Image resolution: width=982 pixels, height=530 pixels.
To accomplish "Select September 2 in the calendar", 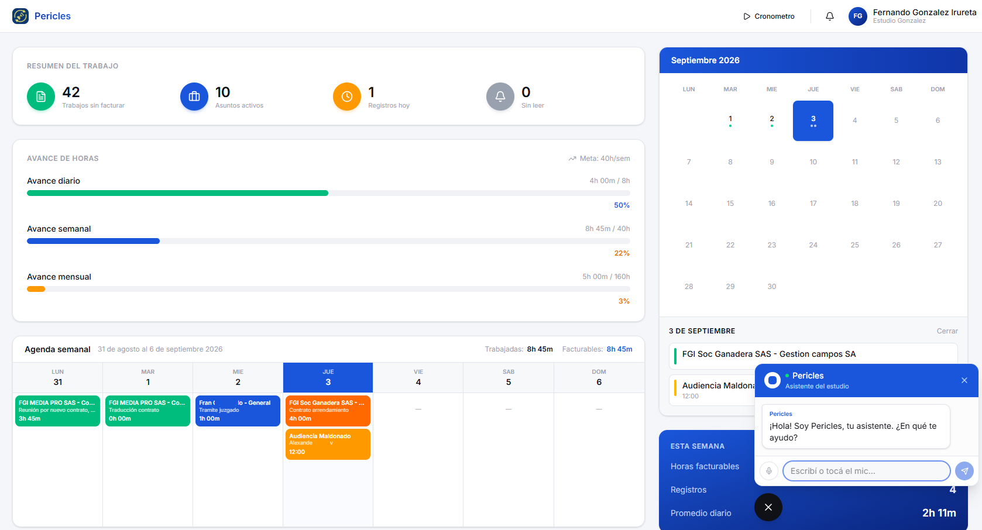I will (772, 121).
